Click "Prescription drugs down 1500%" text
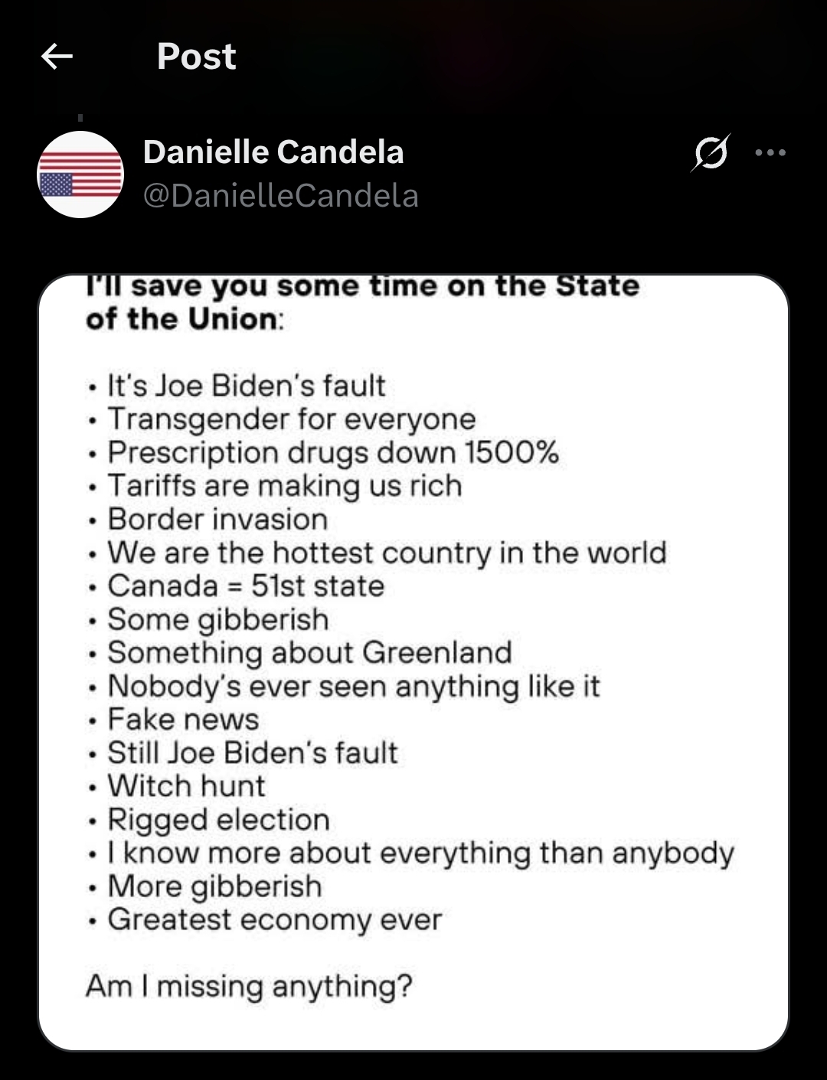The image size is (827, 1080). pos(333,452)
